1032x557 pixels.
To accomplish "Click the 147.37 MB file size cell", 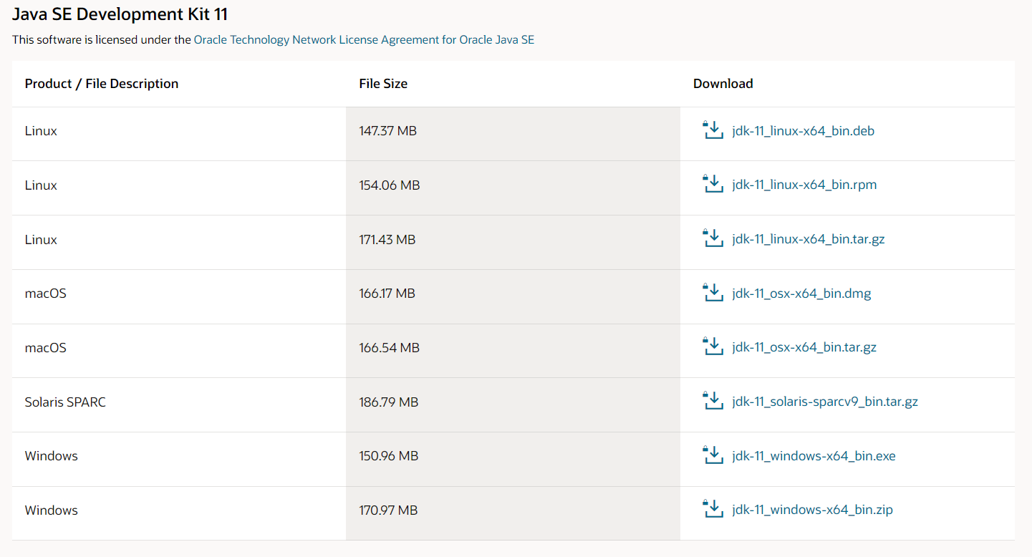I will coord(513,134).
